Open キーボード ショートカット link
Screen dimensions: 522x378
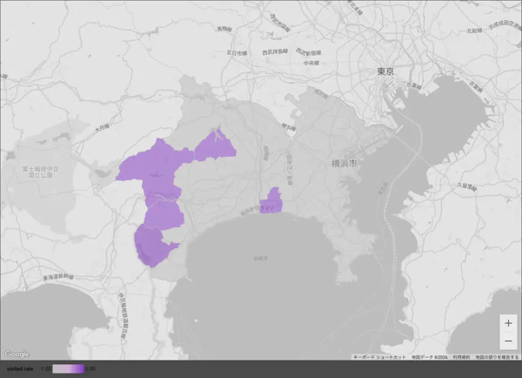click(379, 357)
